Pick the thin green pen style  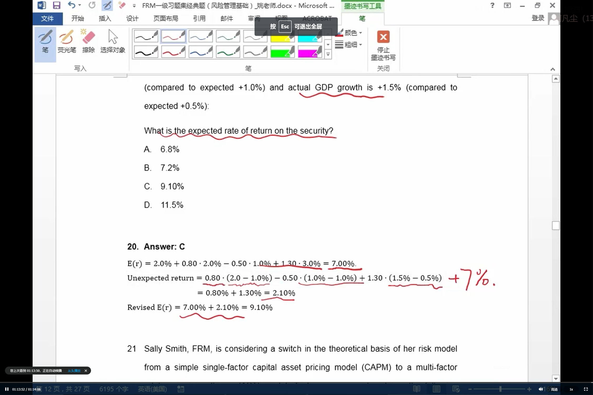228,36
